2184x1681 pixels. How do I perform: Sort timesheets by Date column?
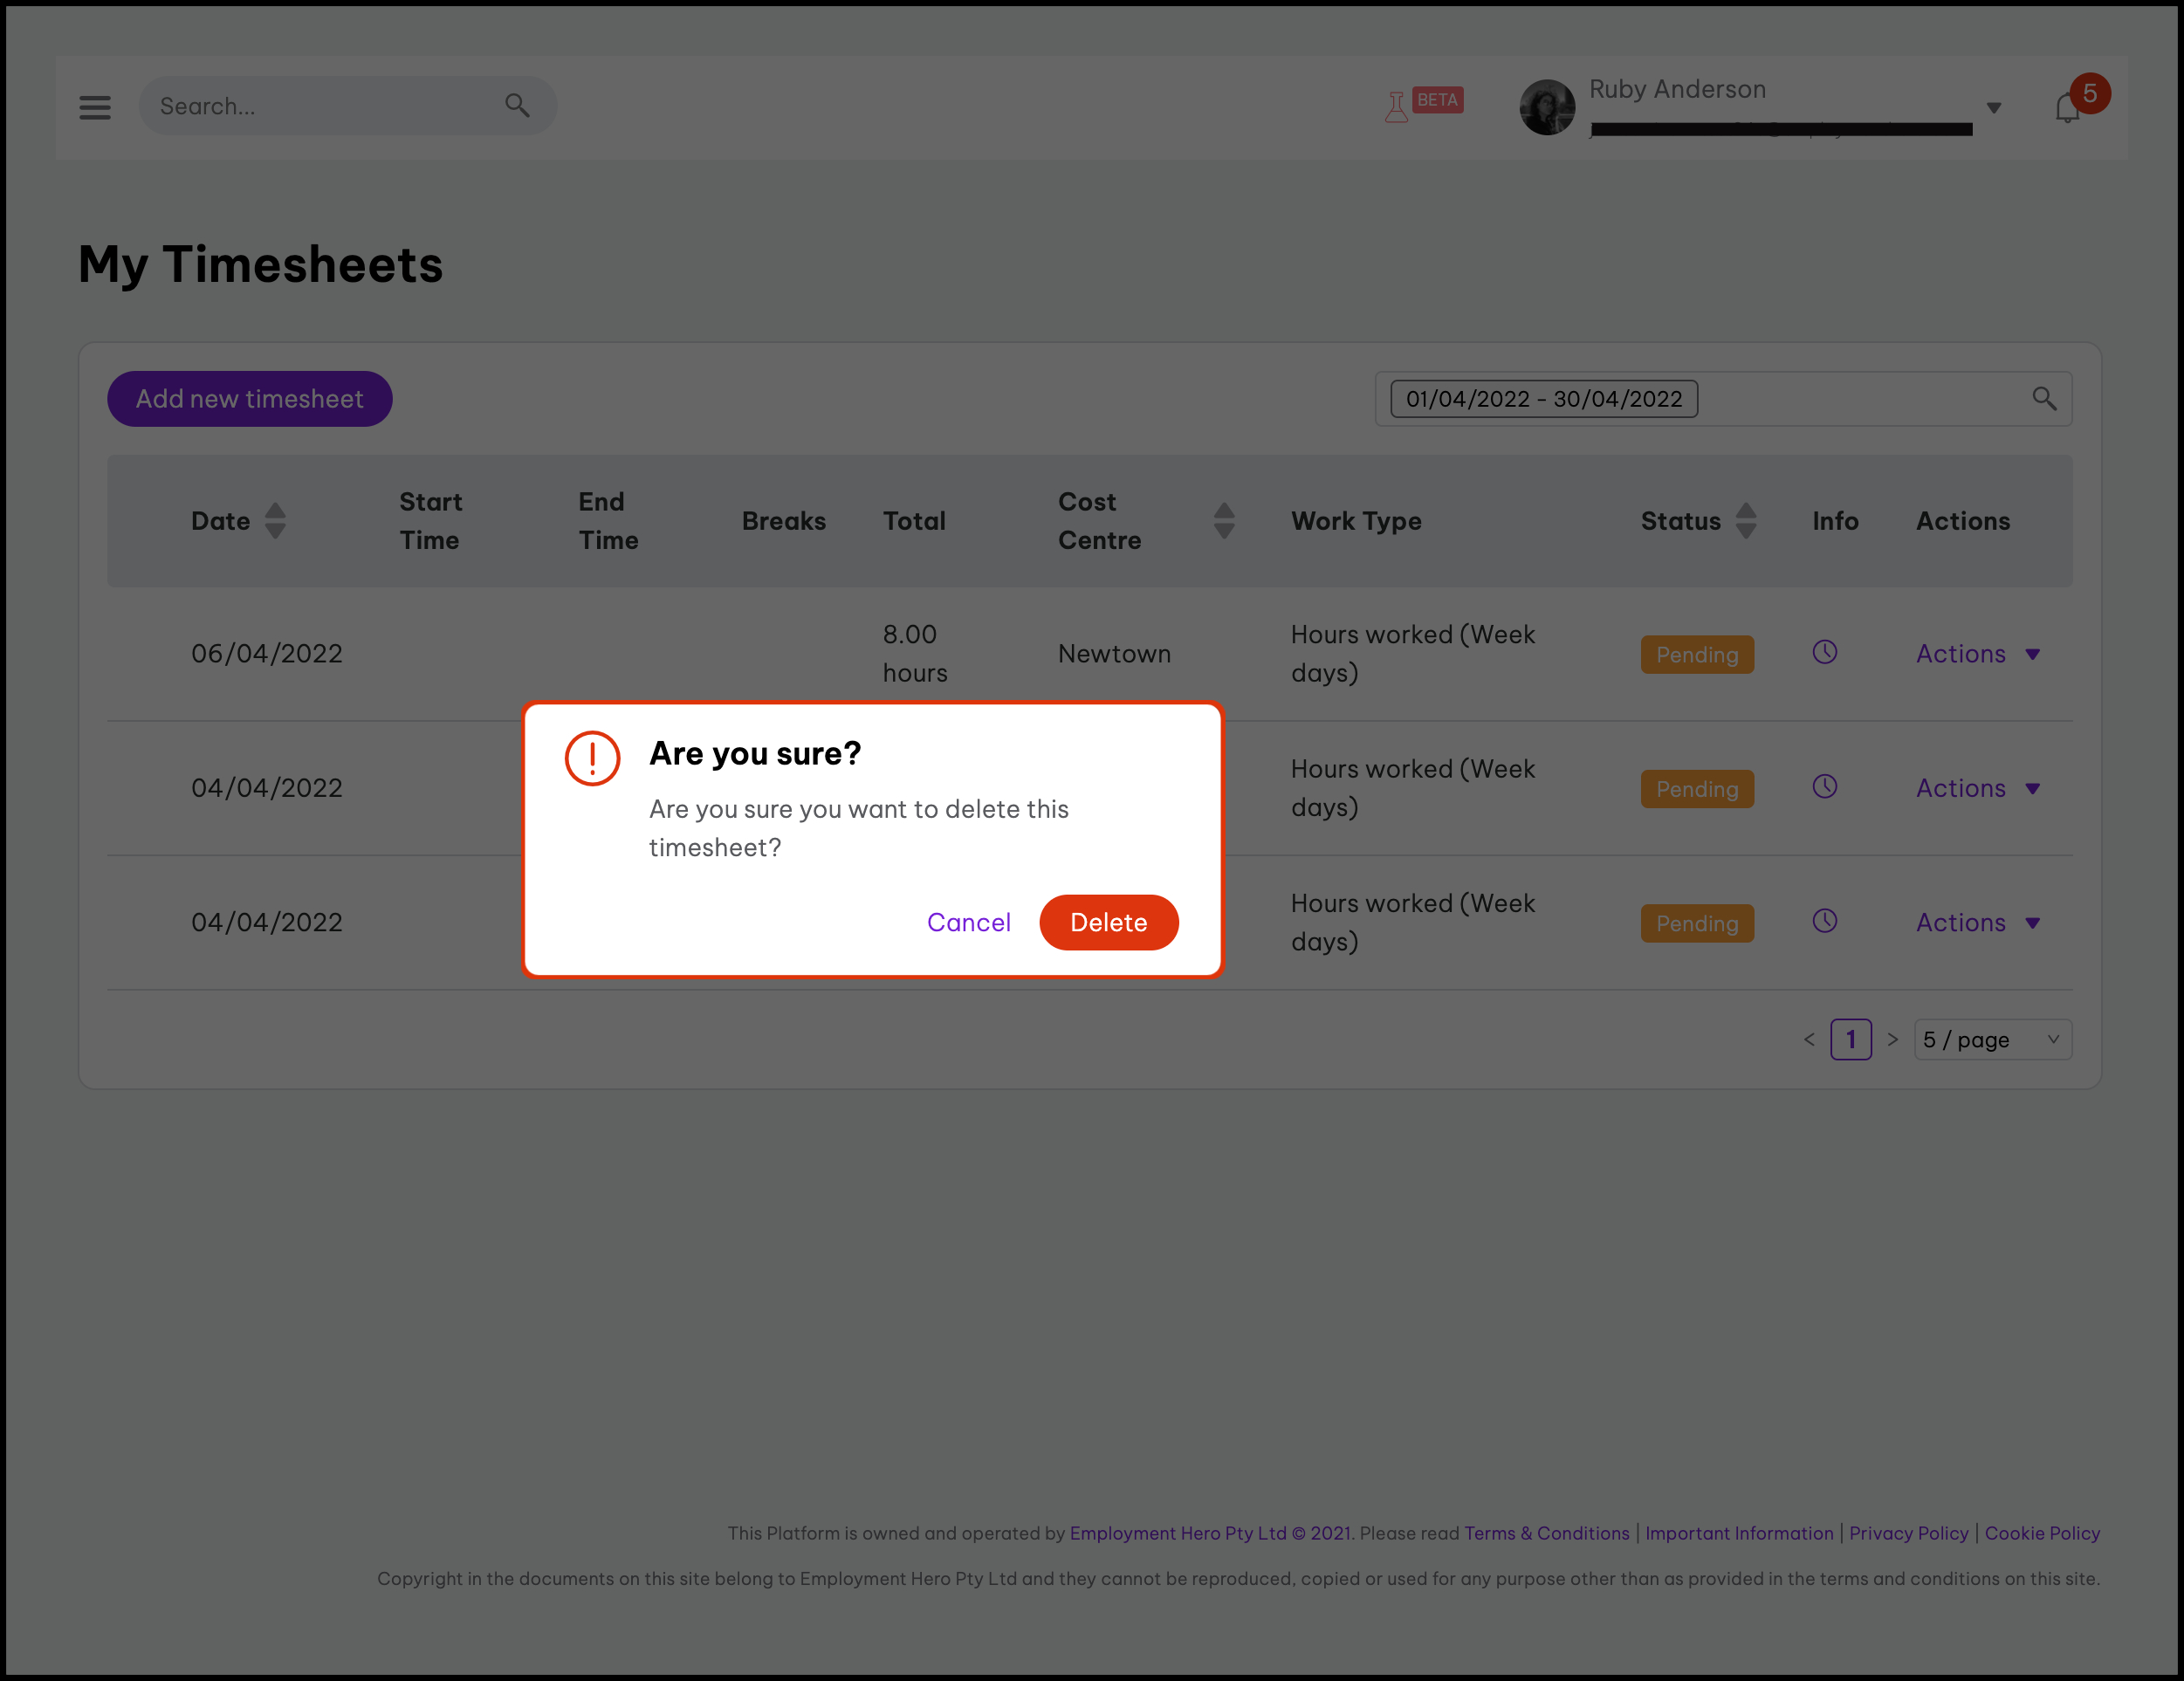point(275,521)
